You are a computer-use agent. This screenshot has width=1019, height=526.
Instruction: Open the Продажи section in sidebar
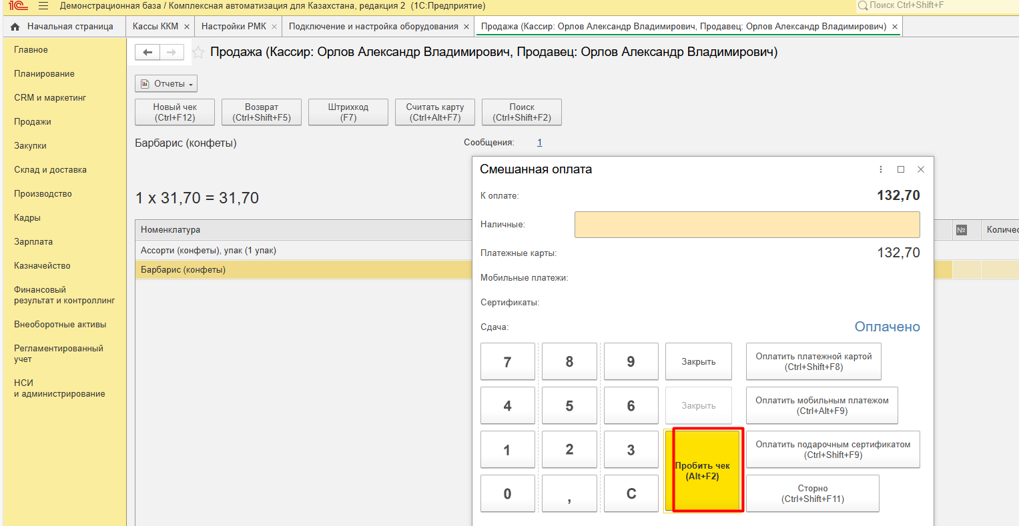33,122
